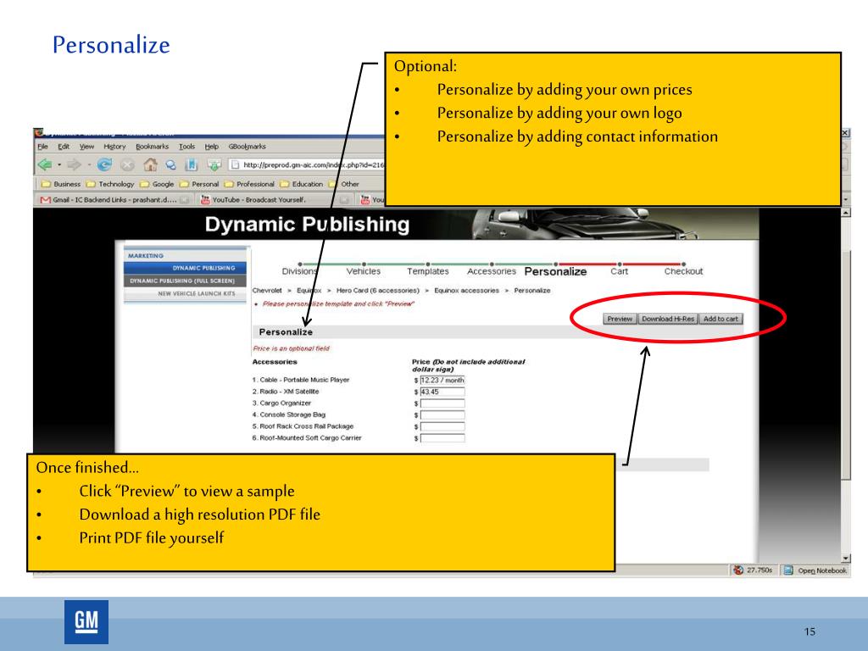The image size is (868, 651).
Task: Click Hero Card (6 accessories) breadcrumb
Action: [x=377, y=290]
